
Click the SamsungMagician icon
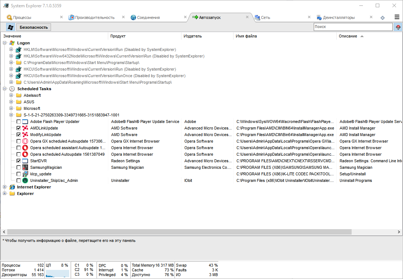click(x=25, y=167)
